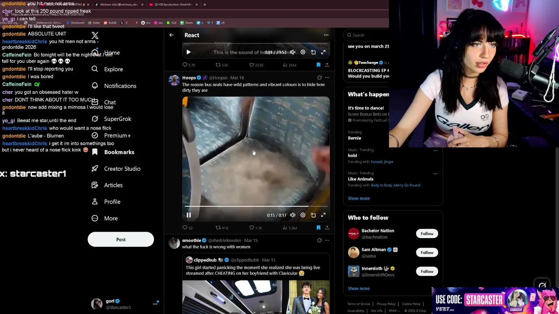
Task: Open Explore from the X sidebar
Action: (x=107, y=69)
